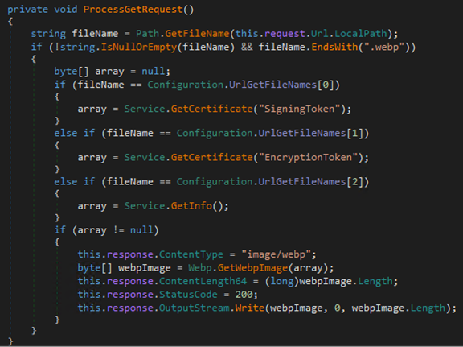Select the ProcessGetRequest method name
This screenshot has width=463, height=347.
[x=133, y=9]
